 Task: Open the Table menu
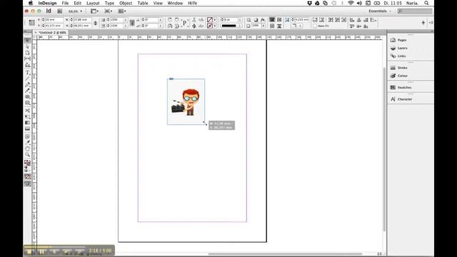coord(143,3)
